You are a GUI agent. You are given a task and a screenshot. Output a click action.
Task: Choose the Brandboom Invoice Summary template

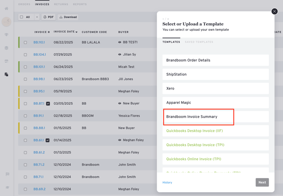199,117
